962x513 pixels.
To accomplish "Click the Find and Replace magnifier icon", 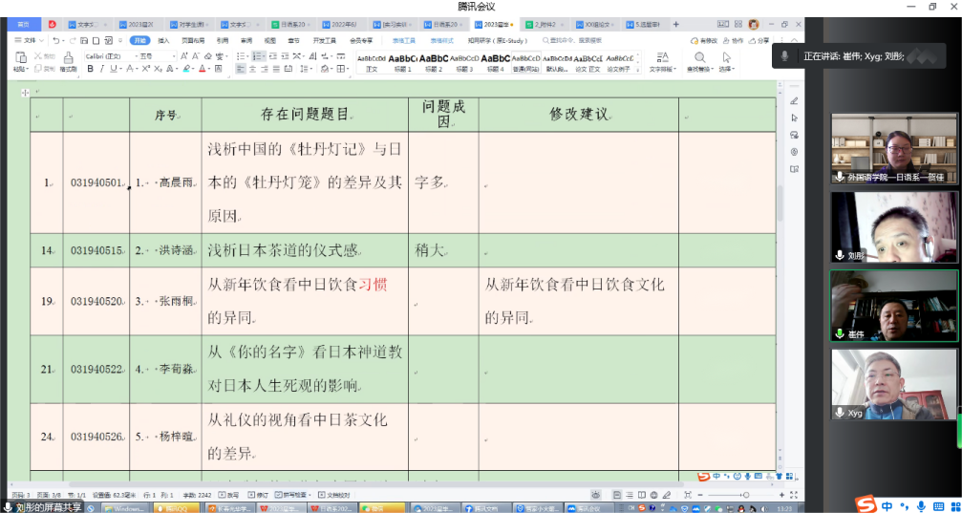I will (699, 58).
